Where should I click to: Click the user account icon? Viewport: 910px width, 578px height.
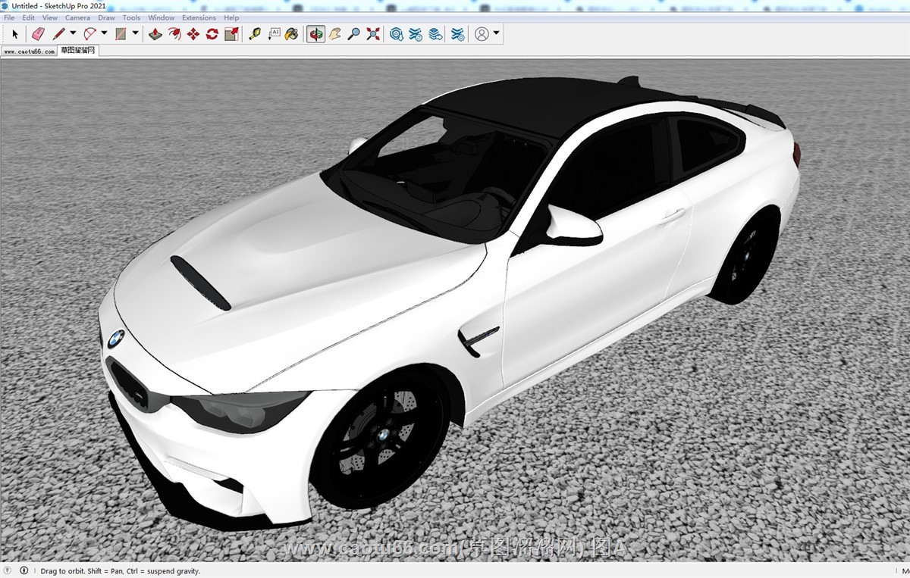(x=482, y=34)
